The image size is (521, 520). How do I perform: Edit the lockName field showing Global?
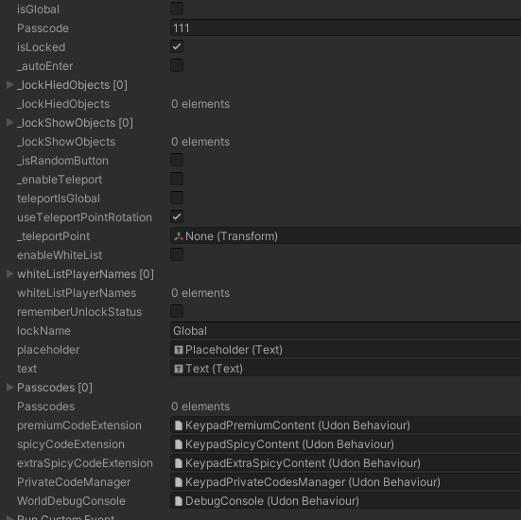[345, 331]
